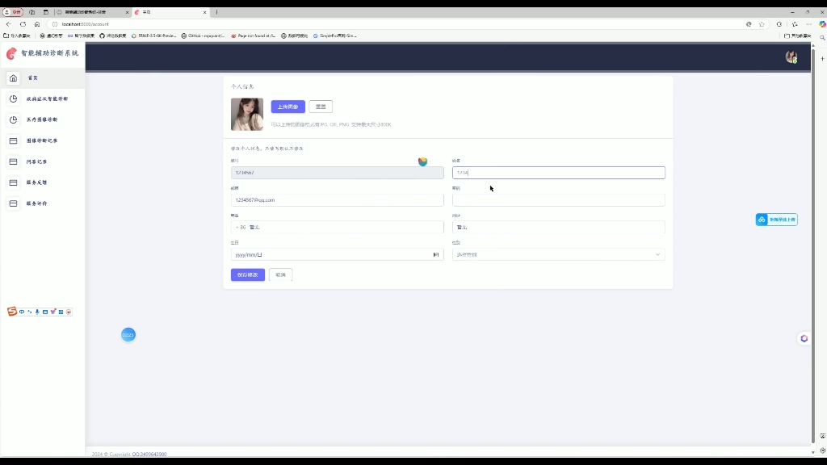The height and width of the screenshot is (465, 827).
Task: Click the 重置 reset button beside upload
Action: tap(321, 107)
